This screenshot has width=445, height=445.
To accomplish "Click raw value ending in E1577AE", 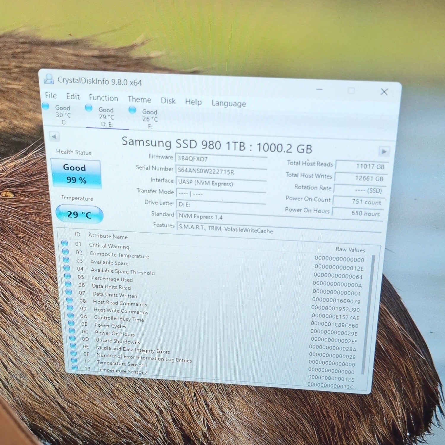I will click(x=335, y=317).
